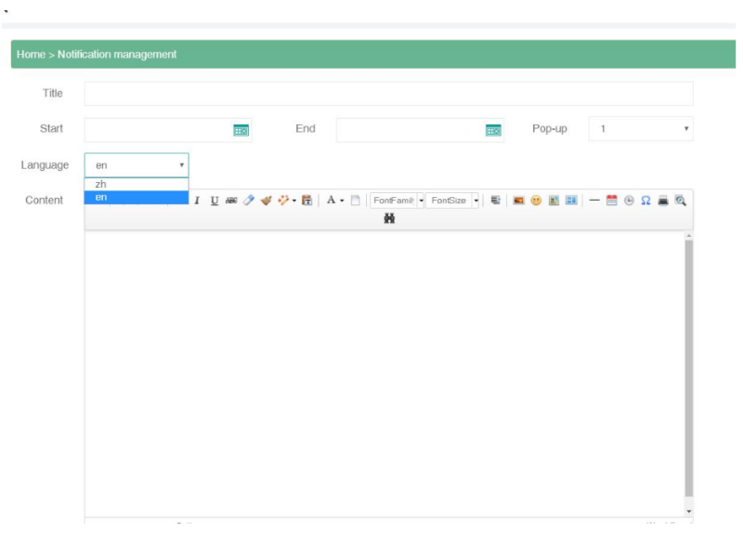Open the Start date calendar picker

click(241, 130)
